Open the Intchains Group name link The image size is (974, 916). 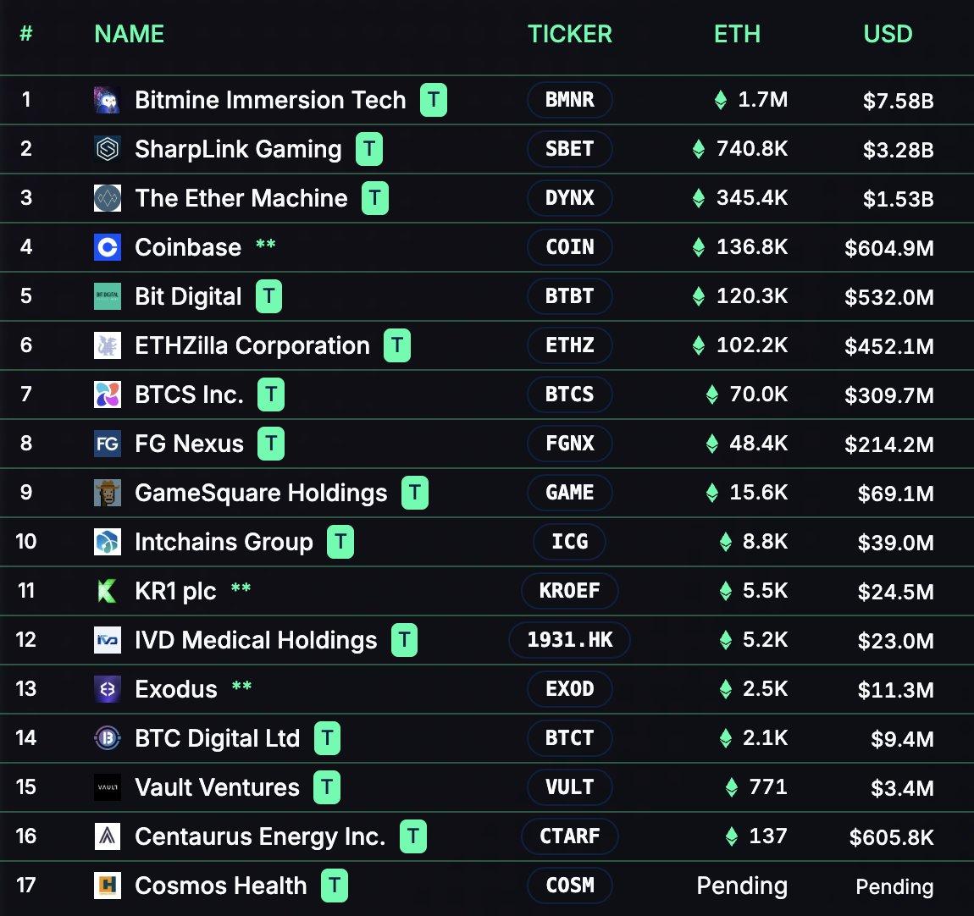[x=224, y=542]
